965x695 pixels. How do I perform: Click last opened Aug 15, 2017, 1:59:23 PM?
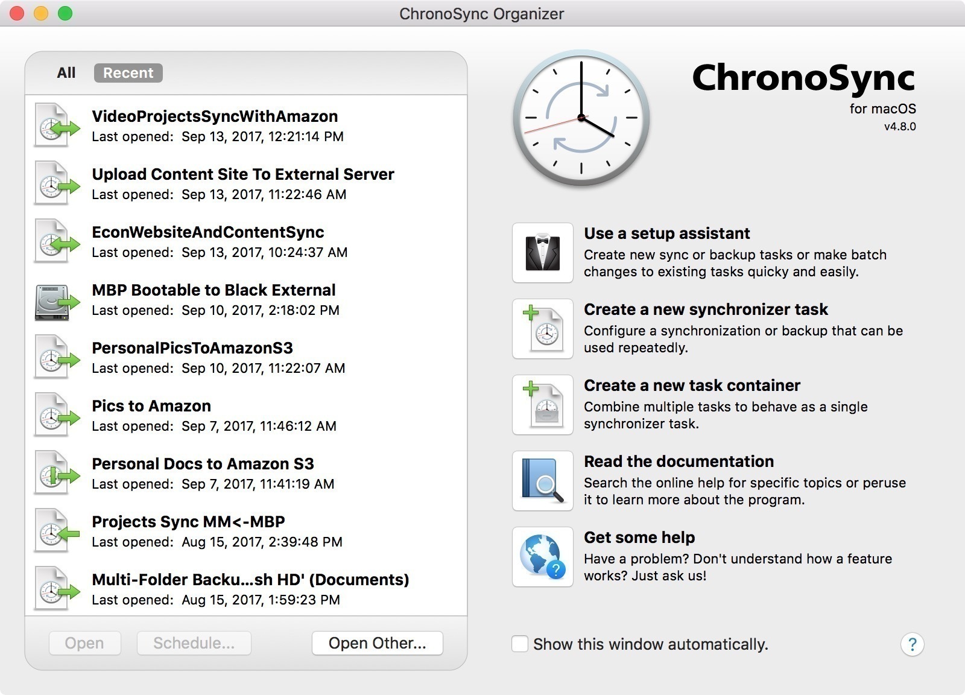click(x=216, y=600)
